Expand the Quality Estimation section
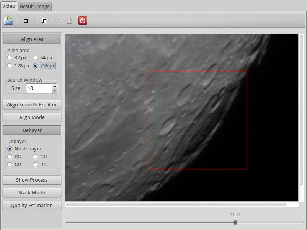 click(x=32, y=206)
